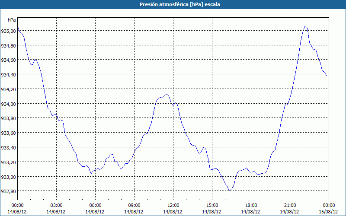
Task: Click the 18:00 time axis label
Action: pyautogui.click(x=251, y=206)
